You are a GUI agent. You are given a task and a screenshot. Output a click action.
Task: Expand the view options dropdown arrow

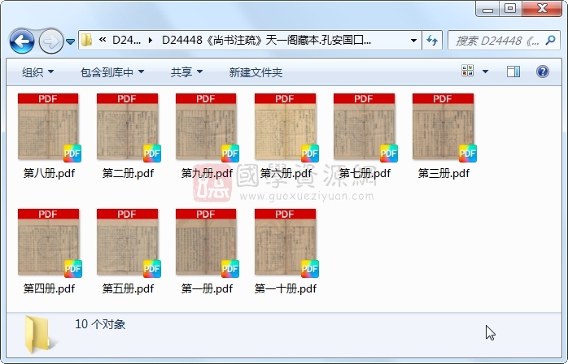[486, 72]
